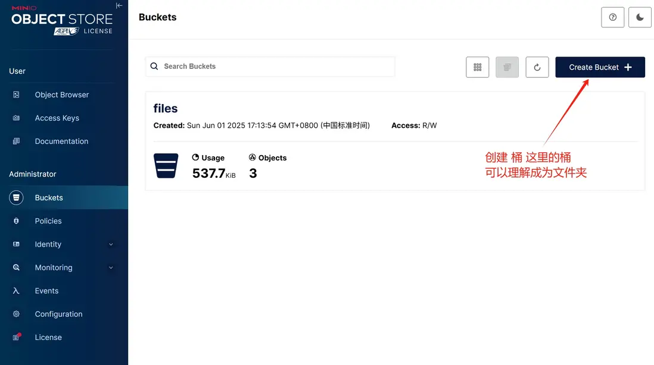Open the help icon button

tap(613, 18)
